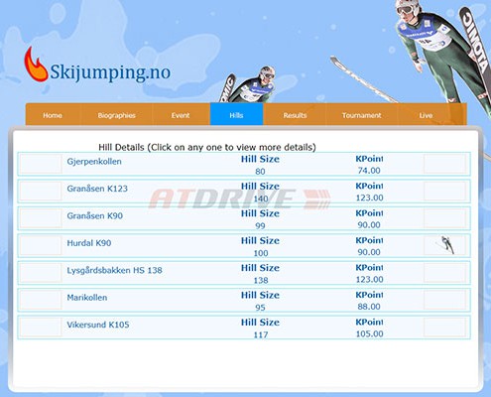View the Granåsen K90 hill details
491x397 pixels.
(x=95, y=215)
